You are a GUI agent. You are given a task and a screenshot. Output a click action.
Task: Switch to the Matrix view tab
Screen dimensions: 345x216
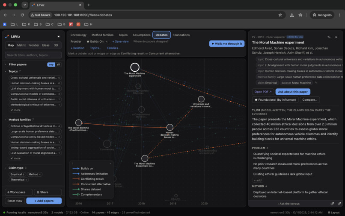point(21,45)
